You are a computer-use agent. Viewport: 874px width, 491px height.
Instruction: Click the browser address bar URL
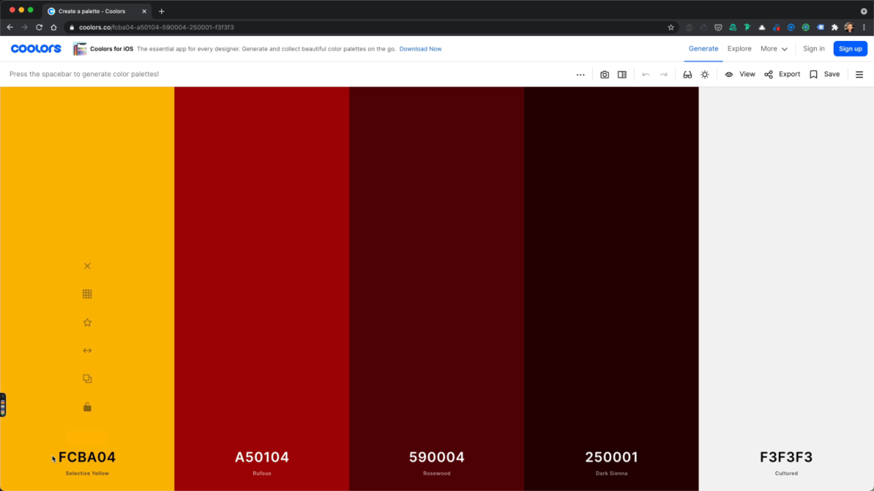click(156, 27)
